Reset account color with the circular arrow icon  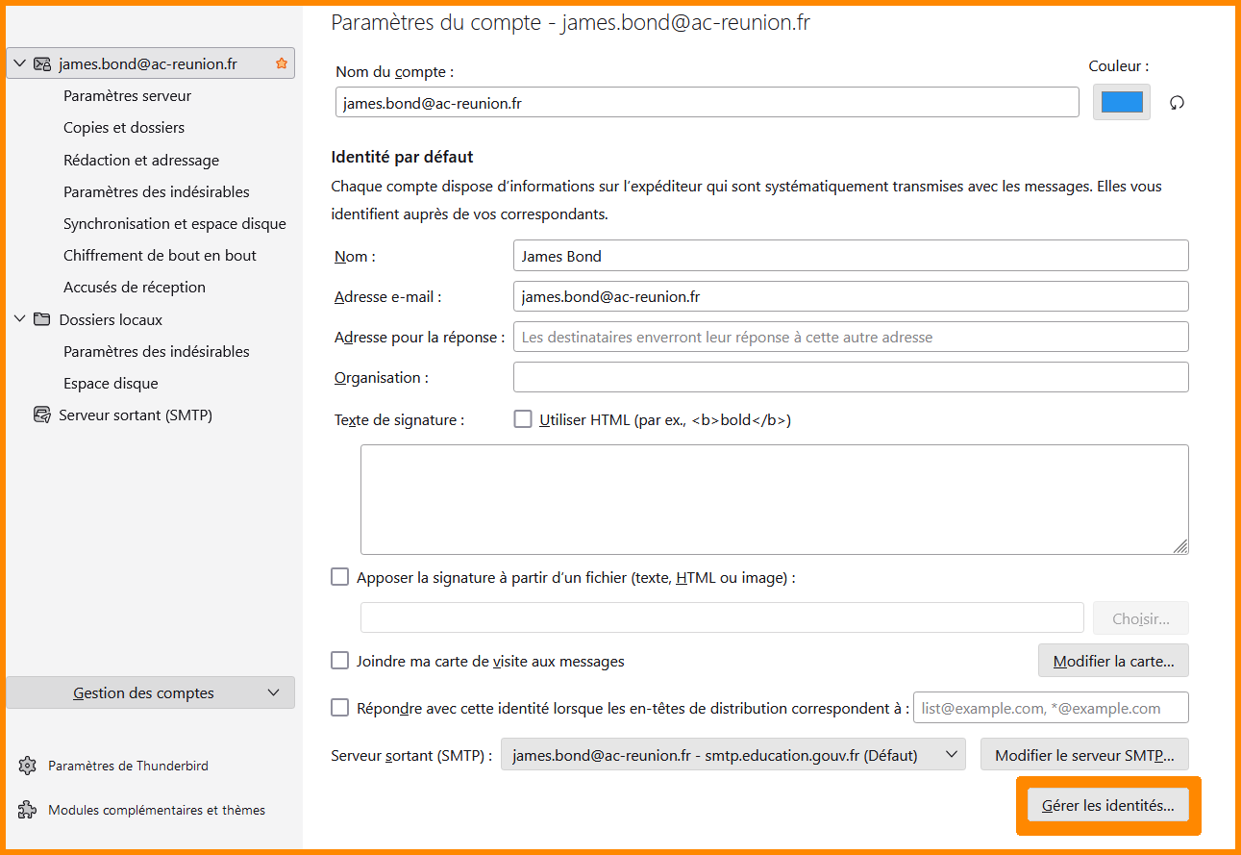pos(1177,103)
